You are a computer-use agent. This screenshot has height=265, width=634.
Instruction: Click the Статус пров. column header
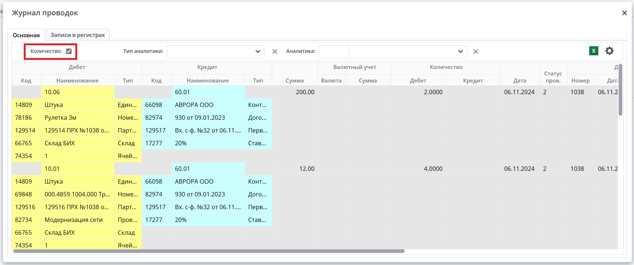coord(553,77)
